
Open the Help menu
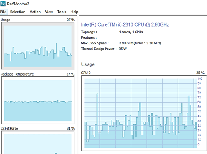pos(74,12)
